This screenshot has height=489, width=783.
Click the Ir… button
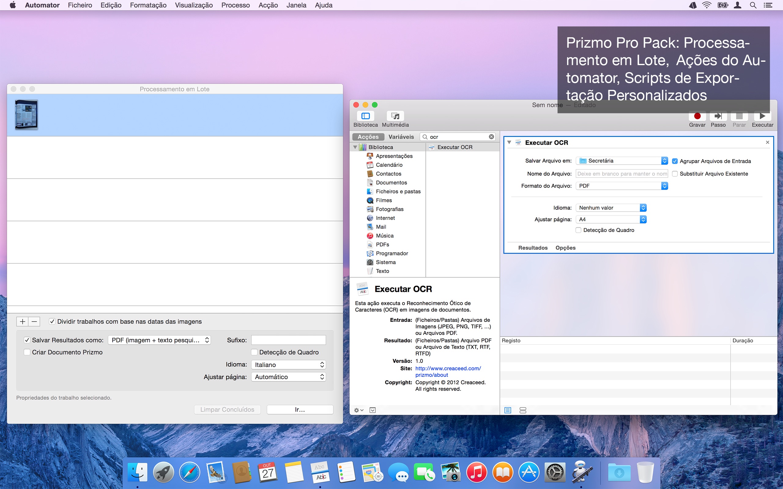(300, 410)
